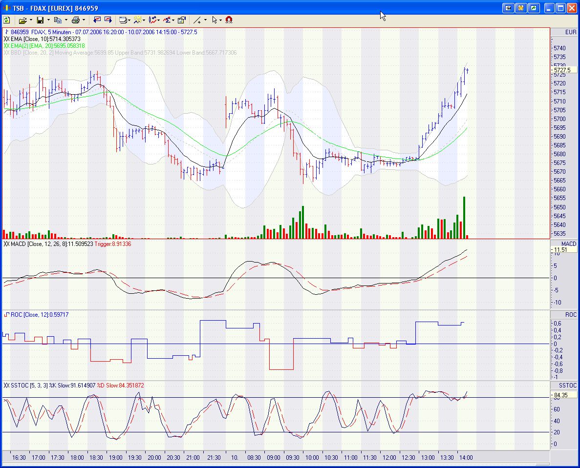Expand the open file dropdown arrow
Viewport: 580px width, 468px height.
point(30,20)
